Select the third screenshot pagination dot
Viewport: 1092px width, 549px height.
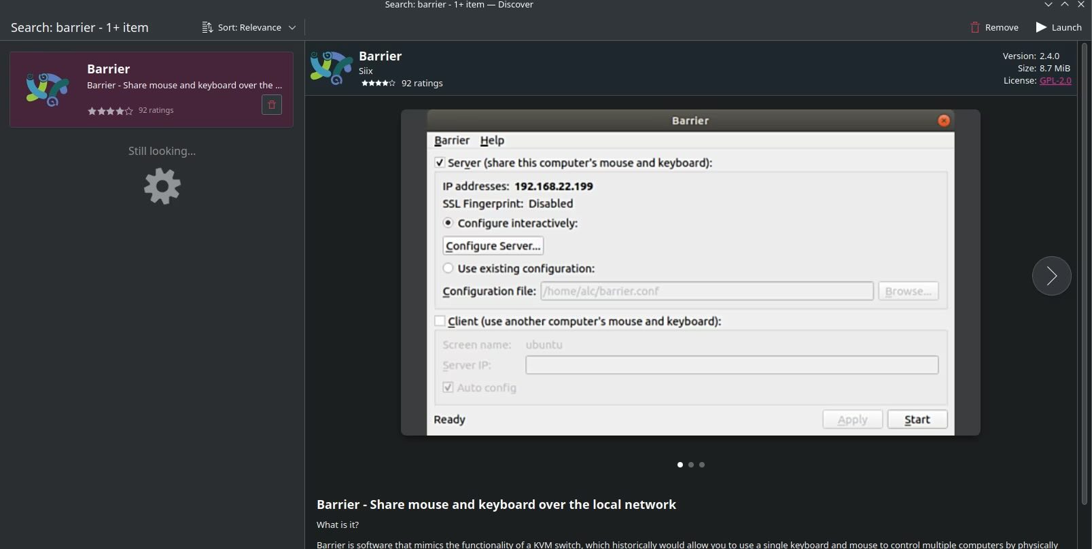(x=702, y=465)
